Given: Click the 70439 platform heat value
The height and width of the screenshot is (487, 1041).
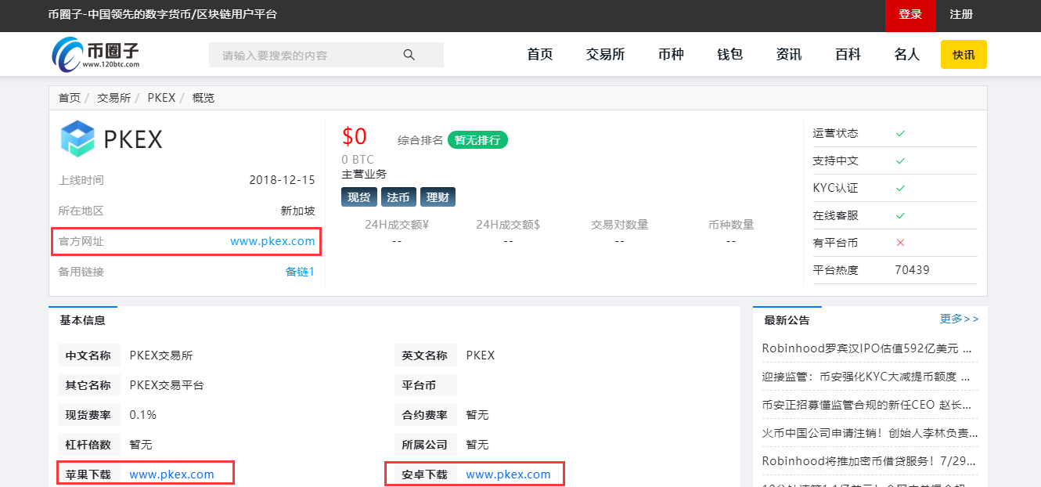Looking at the screenshot, I should click(x=913, y=270).
